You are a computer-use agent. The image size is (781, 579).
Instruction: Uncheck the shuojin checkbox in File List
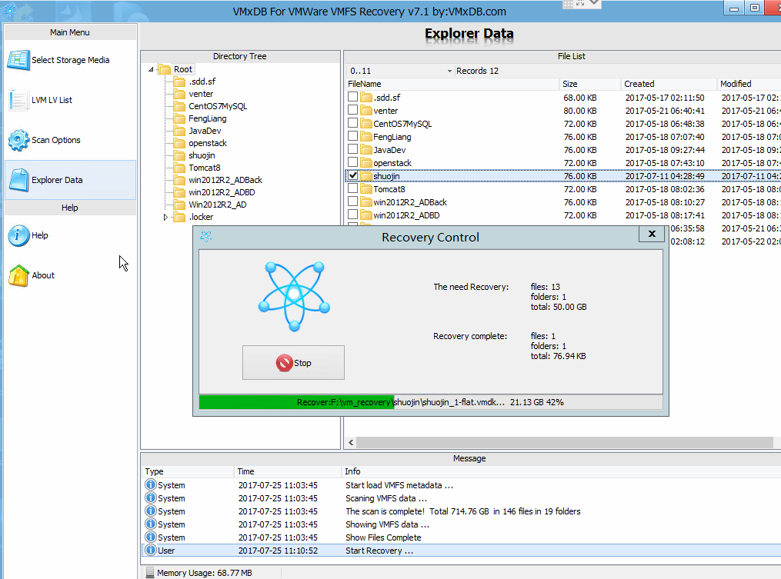pyautogui.click(x=352, y=175)
